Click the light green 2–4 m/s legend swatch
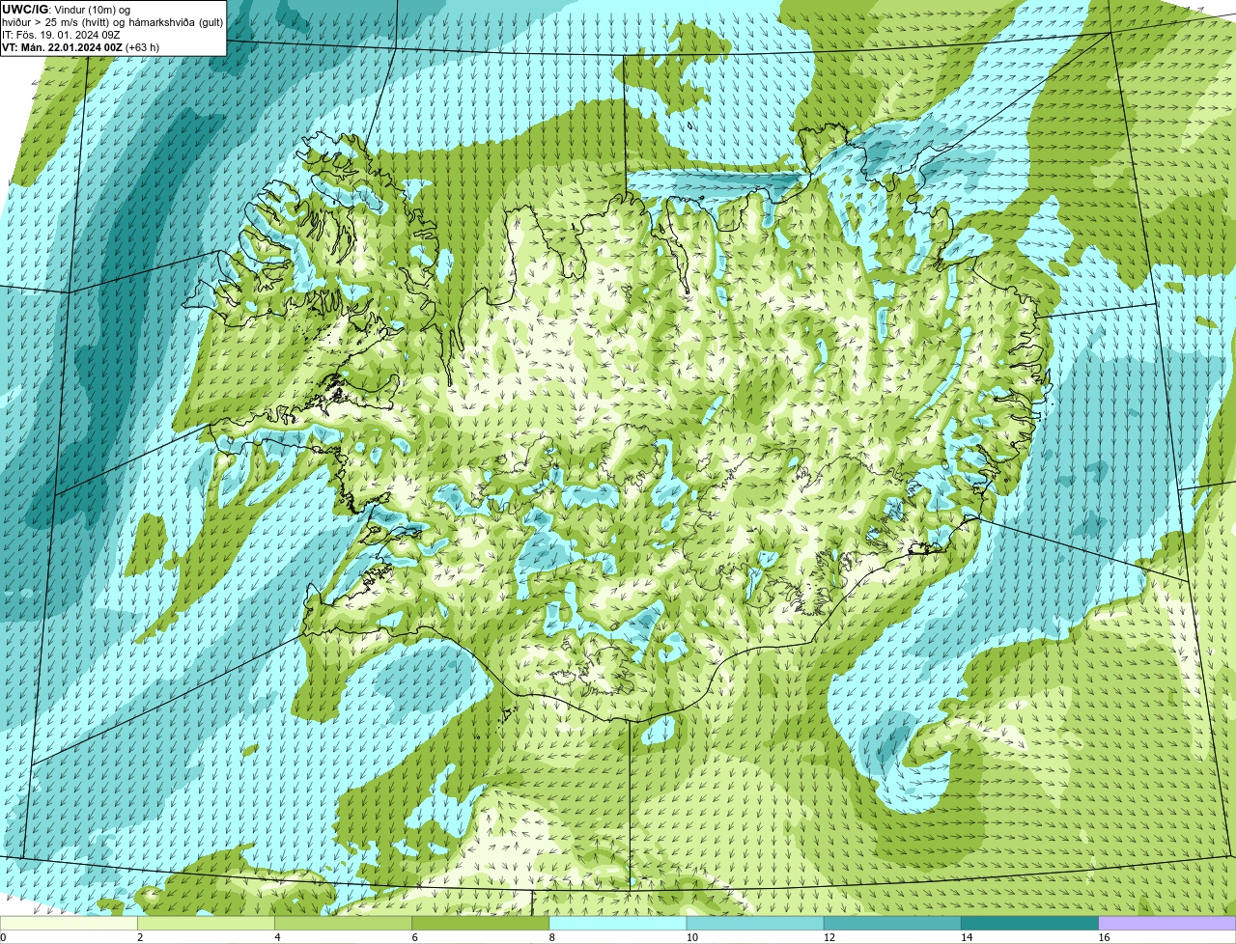 click(x=207, y=924)
